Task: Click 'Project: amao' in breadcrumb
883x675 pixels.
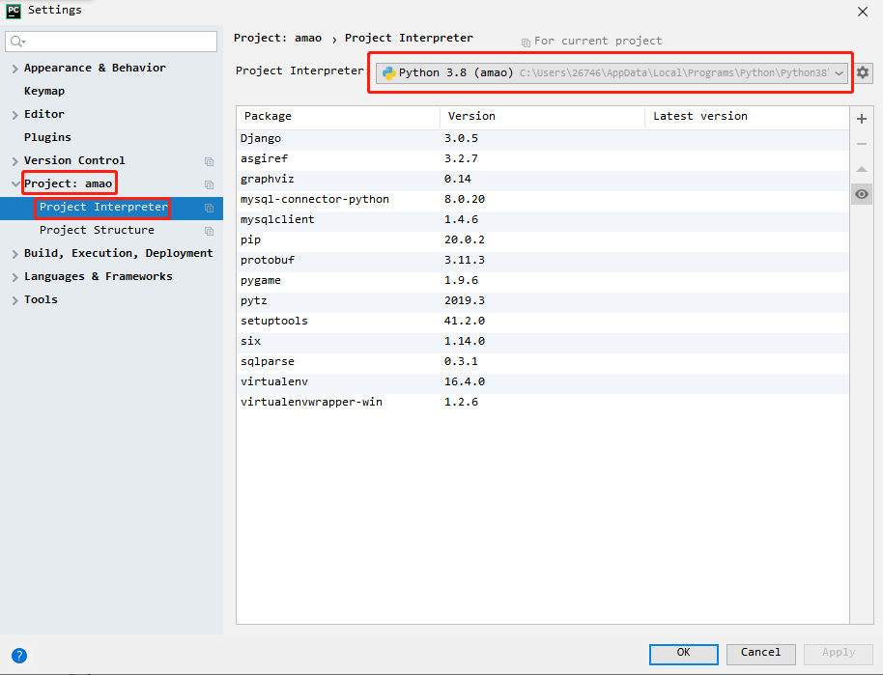Action: click(277, 38)
